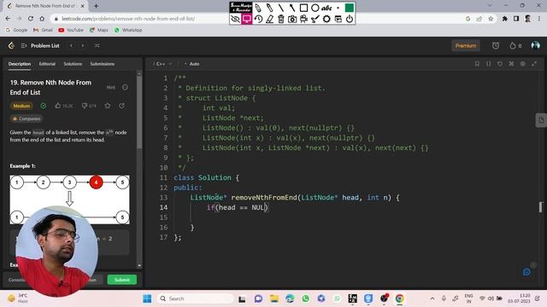Bookmark this page star in address bar
Viewport: 547px width, 307px height.
click(x=491, y=19)
